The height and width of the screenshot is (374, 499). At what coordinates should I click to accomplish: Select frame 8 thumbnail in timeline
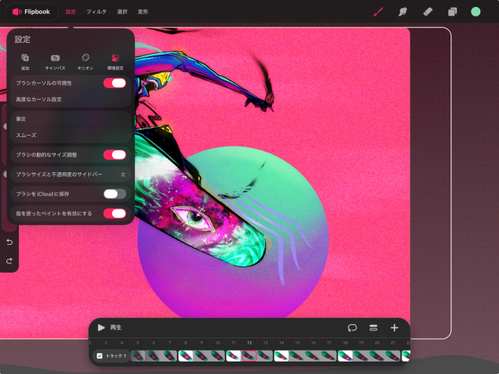click(x=186, y=356)
